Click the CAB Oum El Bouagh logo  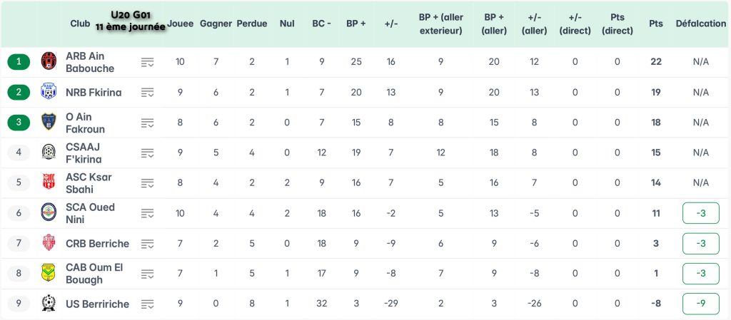point(49,274)
